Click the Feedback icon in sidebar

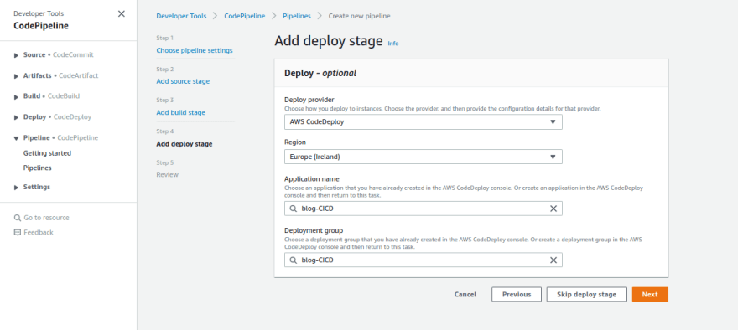point(18,232)
